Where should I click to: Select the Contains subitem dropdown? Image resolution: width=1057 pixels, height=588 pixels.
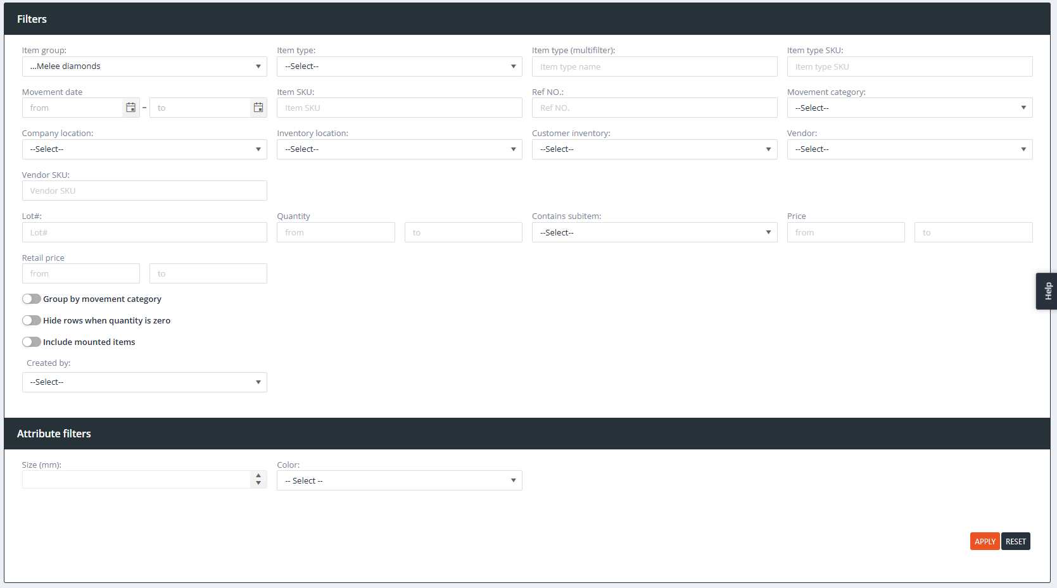pyautogui.click(x=654, y=232)
